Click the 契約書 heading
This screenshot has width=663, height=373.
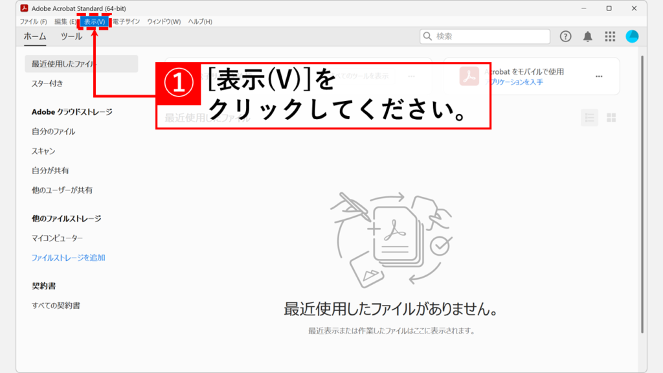click(43, 286)
